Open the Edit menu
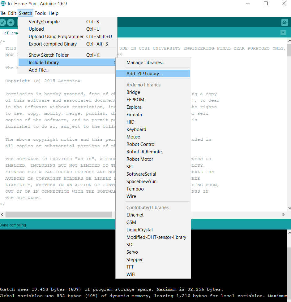The image size is (291, 302). click(x=12, y=13)
